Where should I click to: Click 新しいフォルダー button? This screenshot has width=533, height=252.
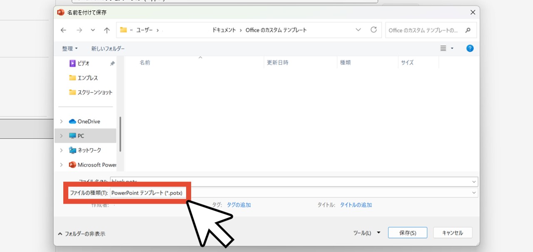[108, 49]
